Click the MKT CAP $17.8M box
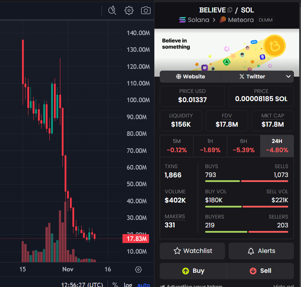 pyautogui.click(x=273, y=121)
